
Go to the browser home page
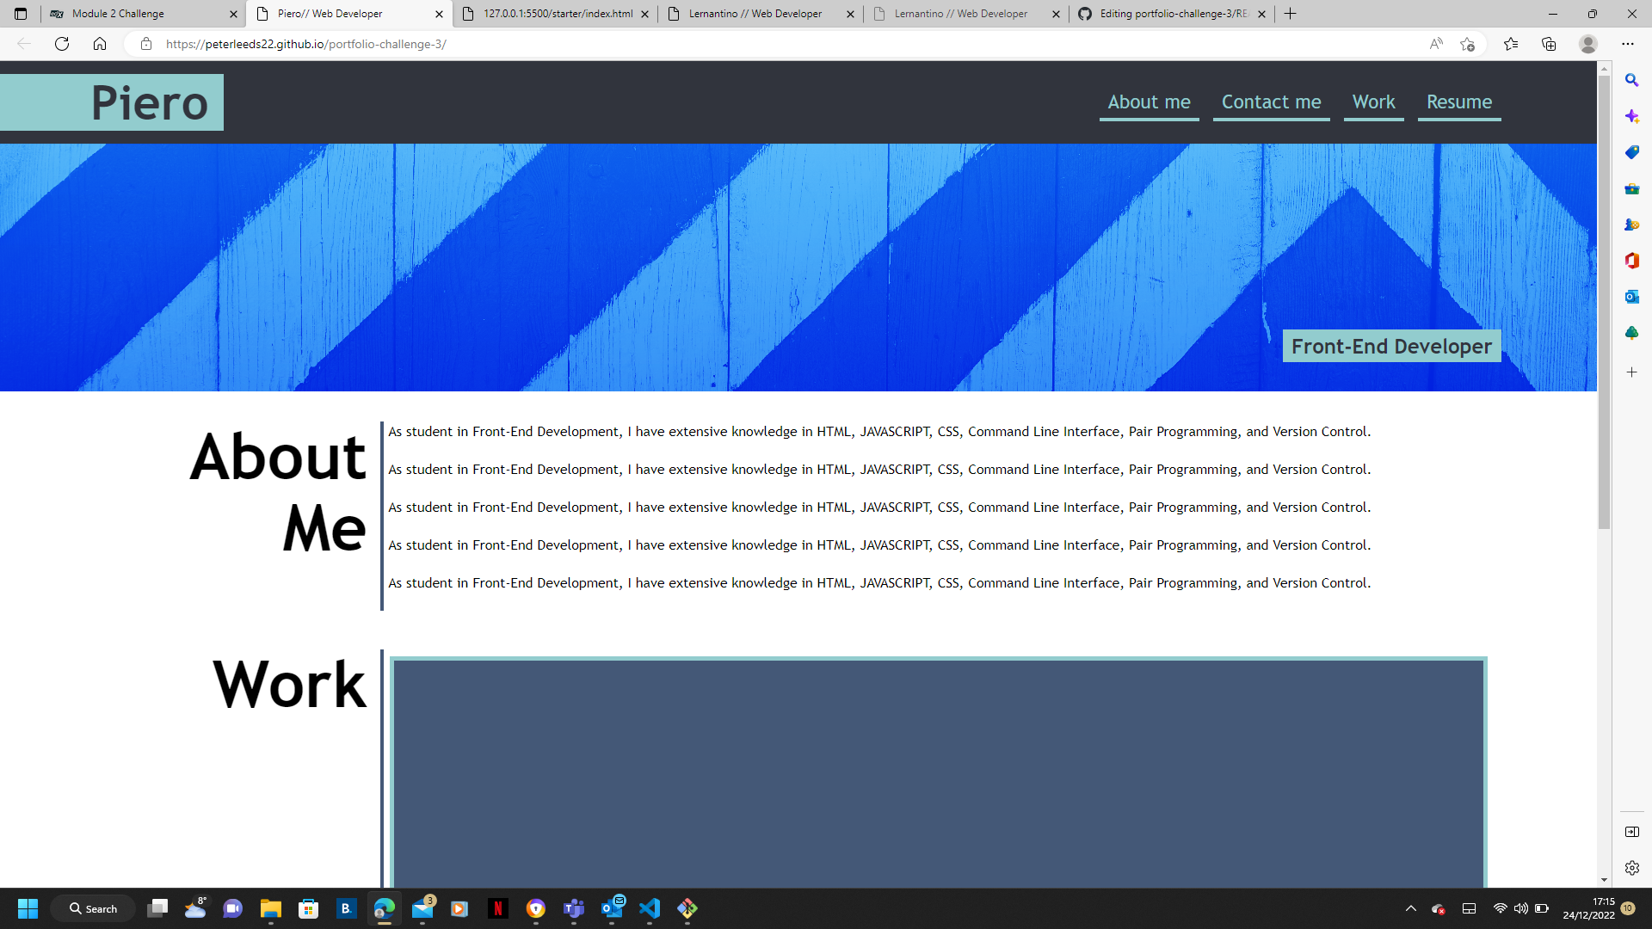point(100,44)
